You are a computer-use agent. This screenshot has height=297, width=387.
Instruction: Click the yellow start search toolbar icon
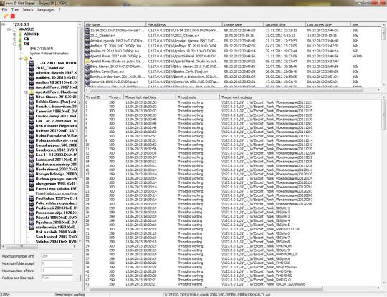(x=6, y=16)
